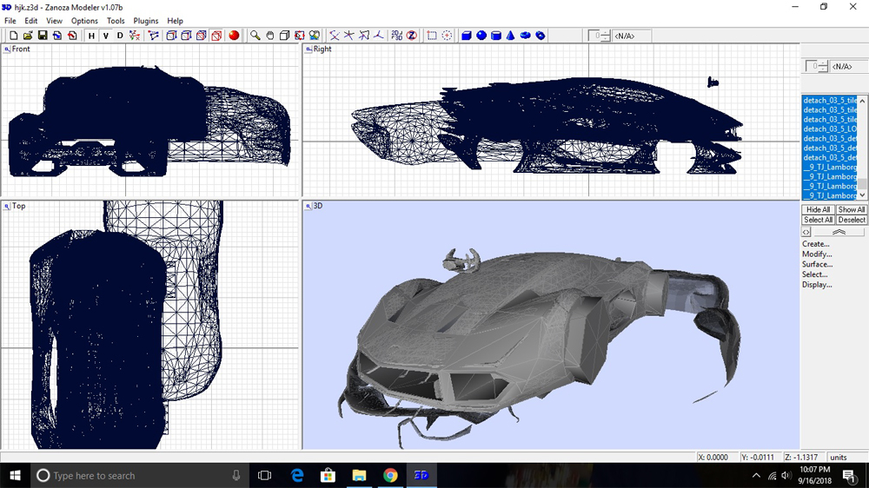The width and height of the screenshot is (869, 488).
Task: Select the first blue cube selection-level icon
Action: point(171,36)
